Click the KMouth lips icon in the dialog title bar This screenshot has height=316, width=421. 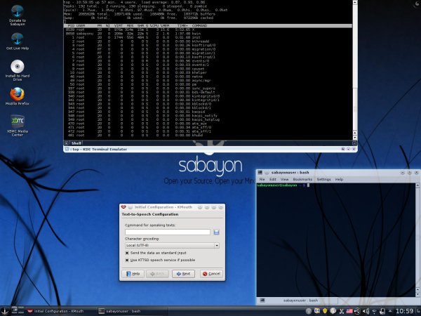pos(123,207)
